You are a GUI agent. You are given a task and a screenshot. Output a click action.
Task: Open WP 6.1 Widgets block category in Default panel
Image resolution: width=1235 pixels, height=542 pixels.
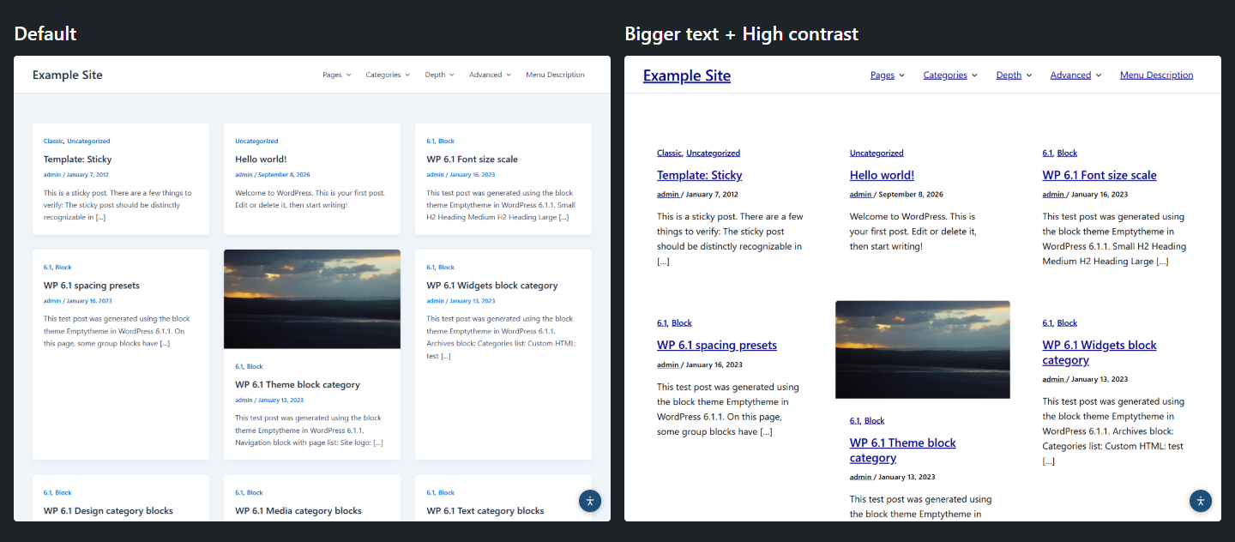pyautogui.click(x=492, y=286)
